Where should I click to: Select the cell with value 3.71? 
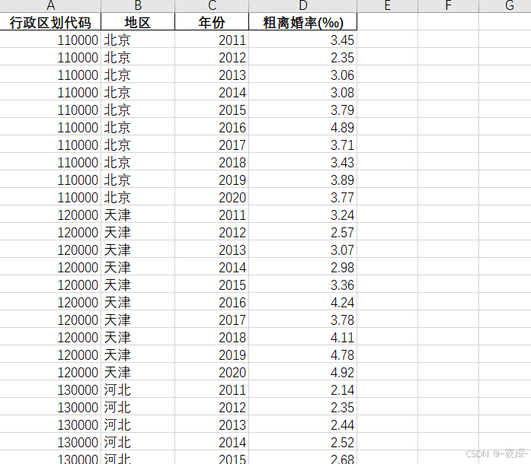303,145
